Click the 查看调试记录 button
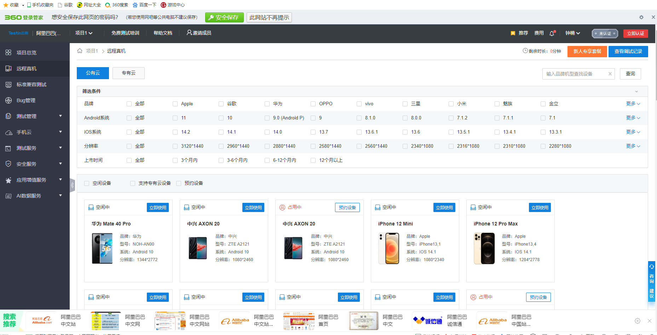 click(628, 52)
